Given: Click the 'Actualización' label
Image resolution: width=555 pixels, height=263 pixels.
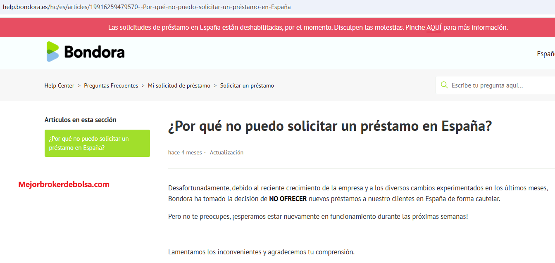Looking at the screenshot, I should (x=226, y=152).
